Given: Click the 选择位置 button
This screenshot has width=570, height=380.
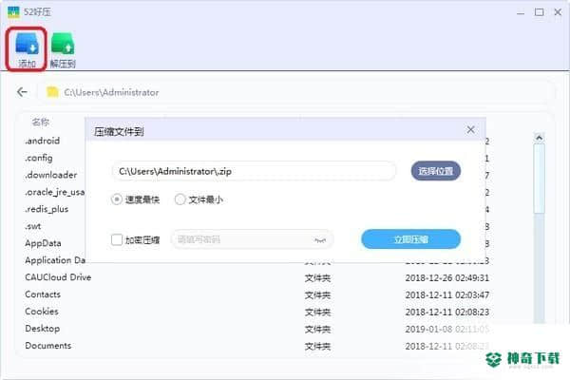Looking at the screenshot, I should coord(435,171).
